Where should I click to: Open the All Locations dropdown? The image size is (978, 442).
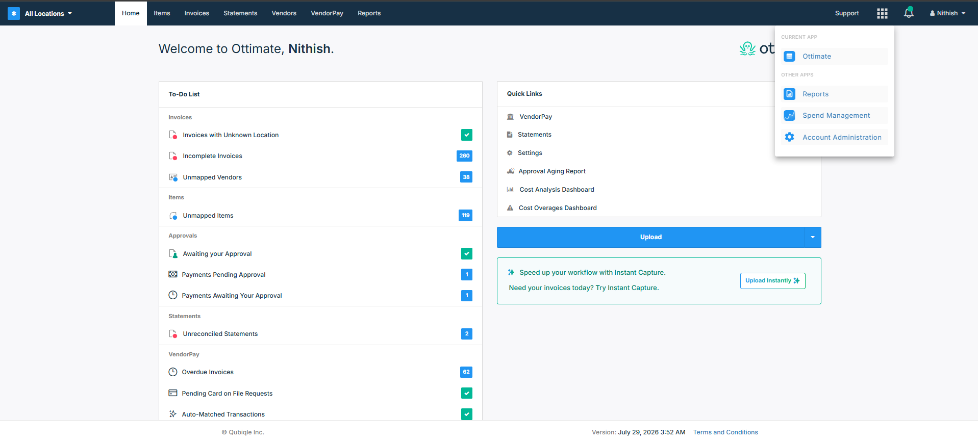48,13
